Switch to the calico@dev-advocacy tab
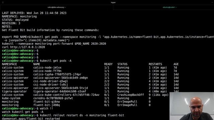This screenshot has width=214, height=120. (57, 7)
